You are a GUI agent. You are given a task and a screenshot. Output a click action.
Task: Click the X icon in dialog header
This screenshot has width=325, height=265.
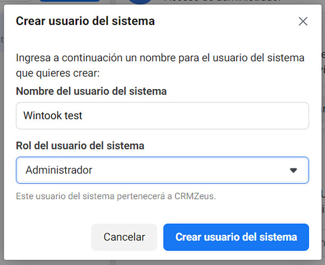303,22
